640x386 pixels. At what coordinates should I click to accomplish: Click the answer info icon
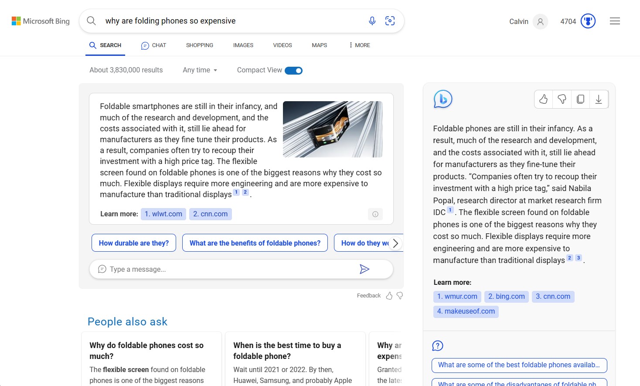[x=375, y=214]
